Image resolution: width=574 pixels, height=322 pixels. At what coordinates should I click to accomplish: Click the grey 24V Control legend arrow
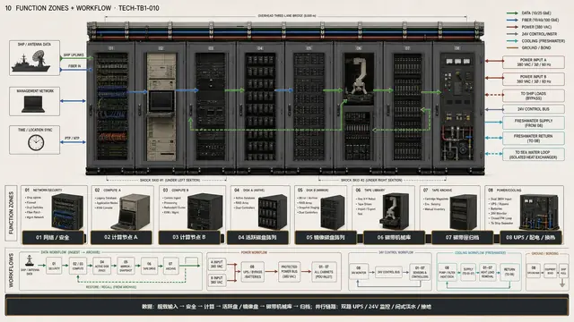pyautogui.click(x=512, y=34)
